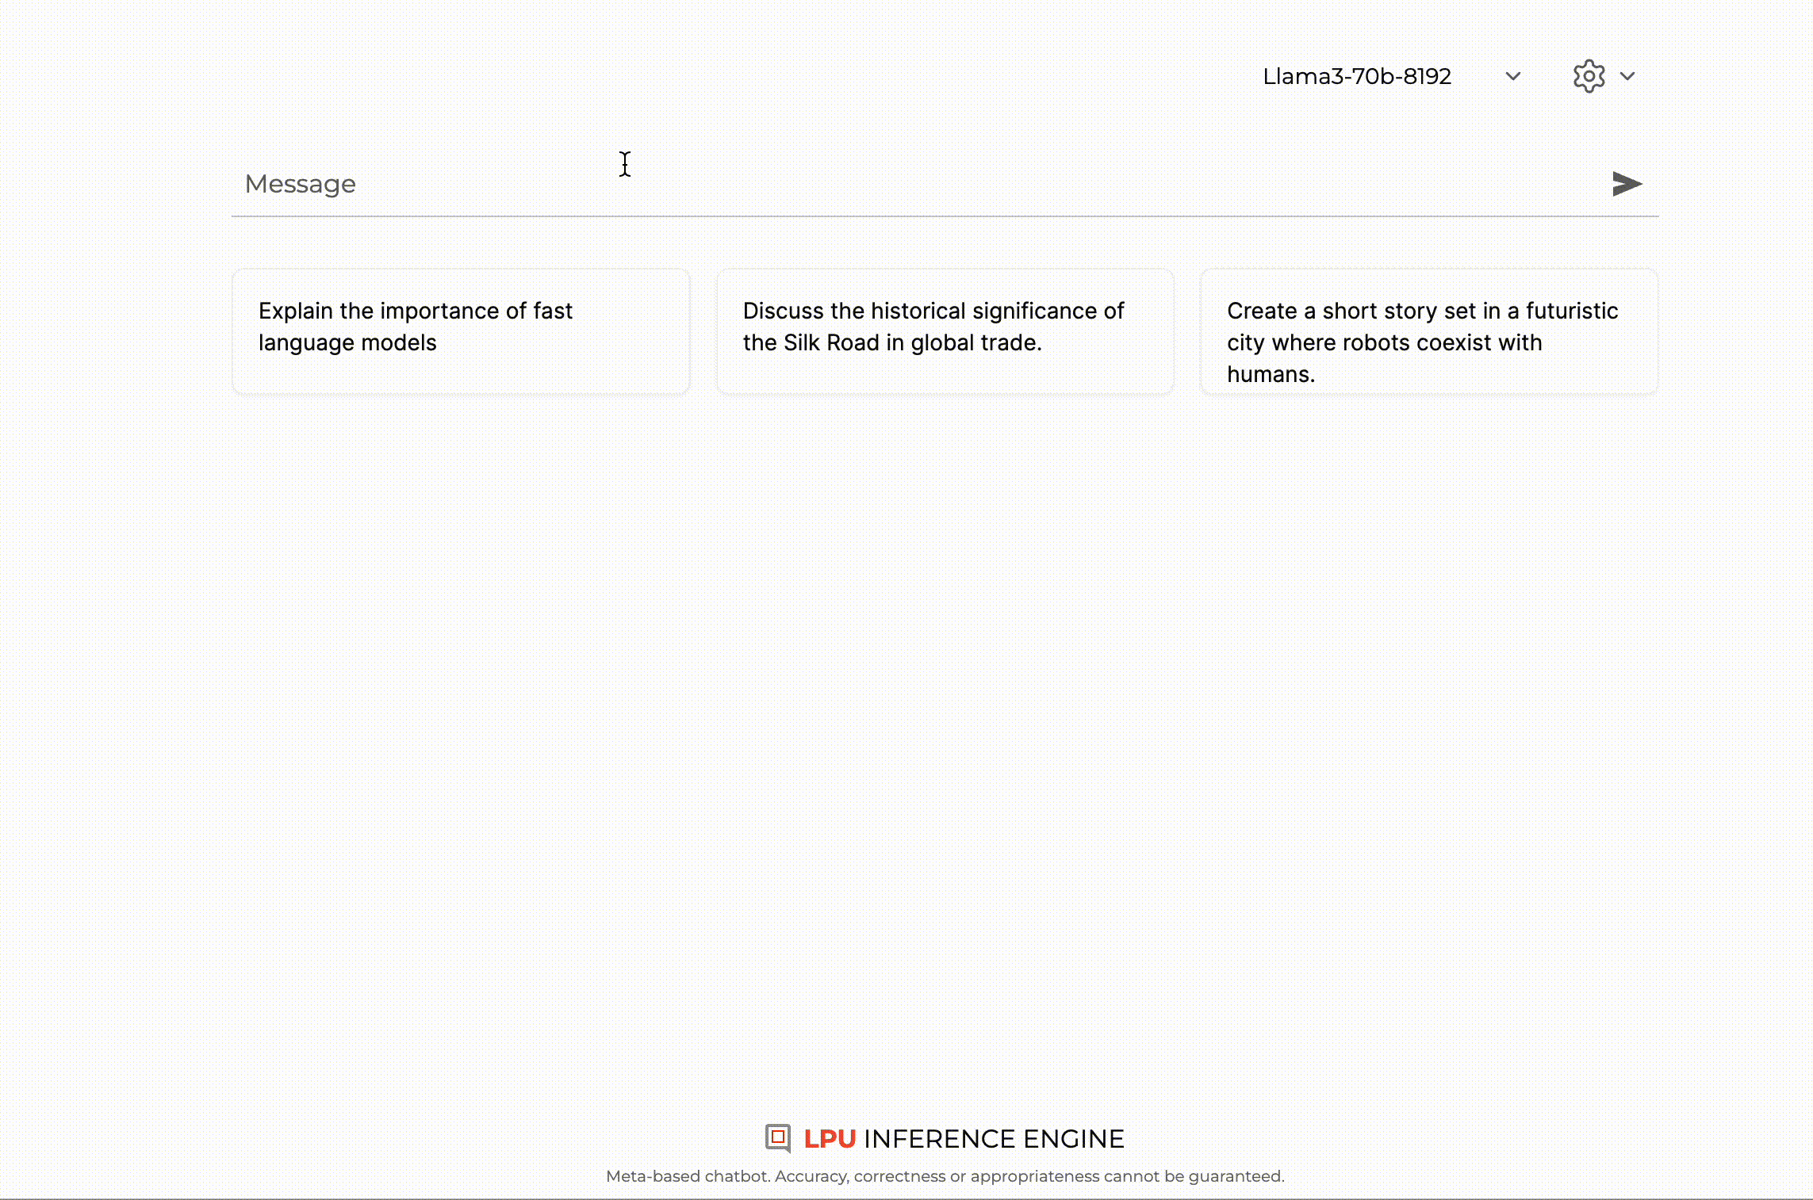Image resolution: width=1813 pixels, height=1200 pixels.
Task: Click the 'Message' placeholder text
Action: coord(300,184)
